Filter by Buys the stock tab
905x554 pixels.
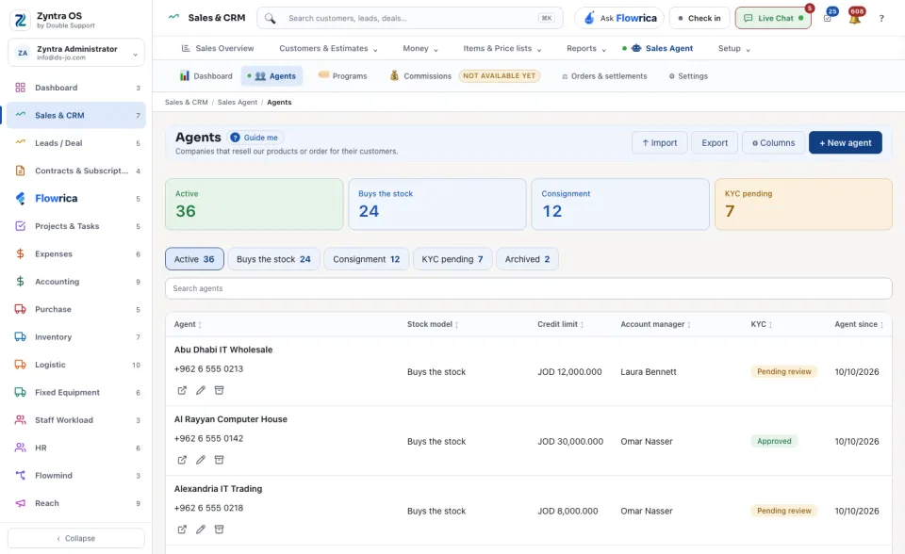pos(273,259)
